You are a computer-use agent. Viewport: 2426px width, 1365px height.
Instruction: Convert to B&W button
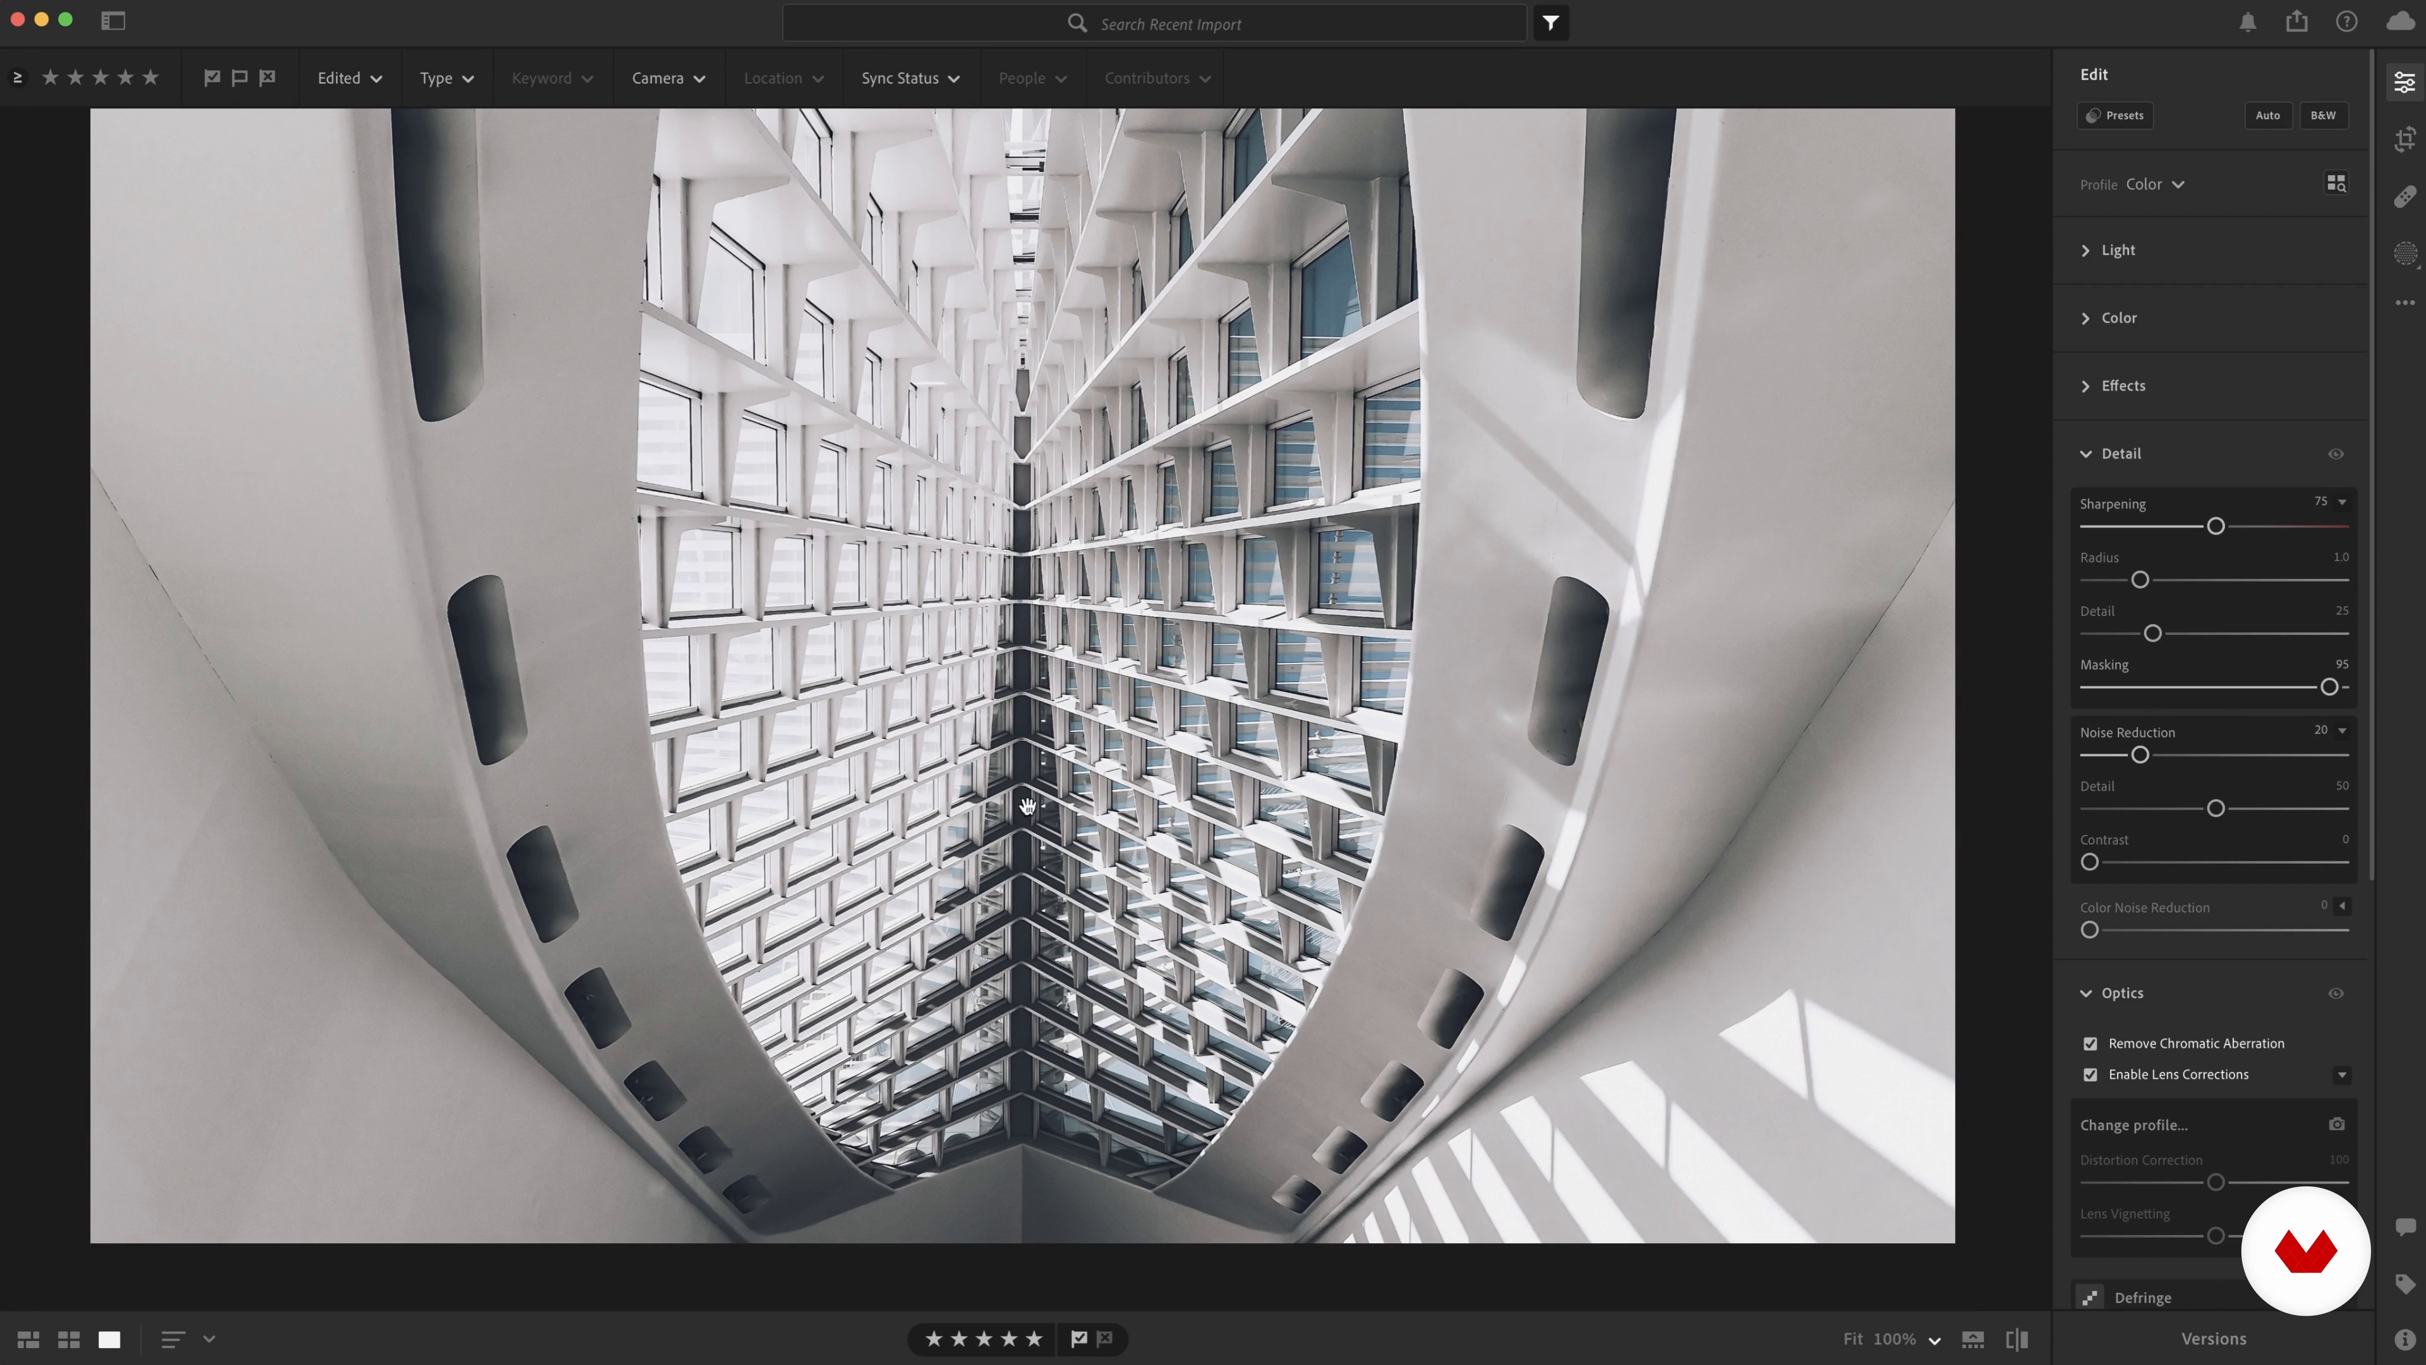[x=2322, y=116]
